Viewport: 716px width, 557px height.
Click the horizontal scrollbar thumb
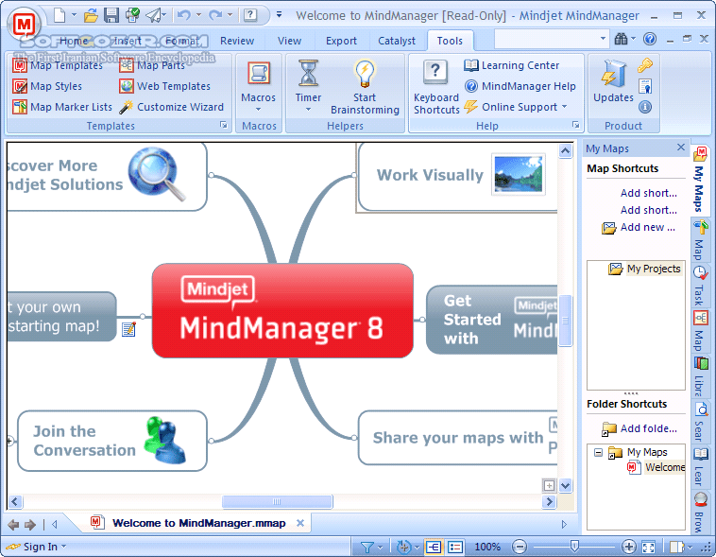[277, 501]
